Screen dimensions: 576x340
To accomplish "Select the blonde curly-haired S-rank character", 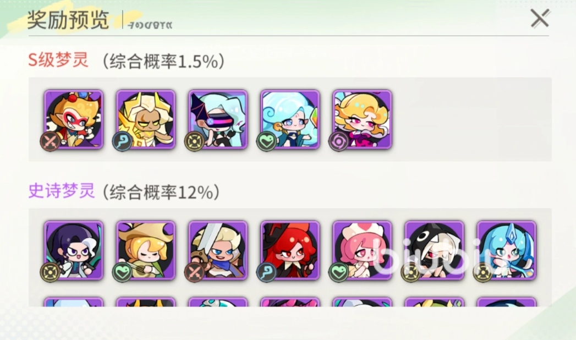I will pyautogui.click(x=362, y=119).
